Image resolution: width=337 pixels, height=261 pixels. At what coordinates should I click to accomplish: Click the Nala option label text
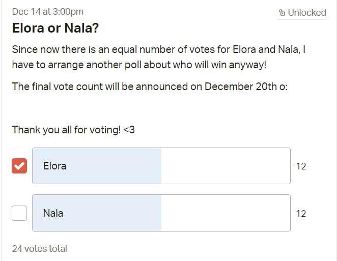tap(53, 213)
